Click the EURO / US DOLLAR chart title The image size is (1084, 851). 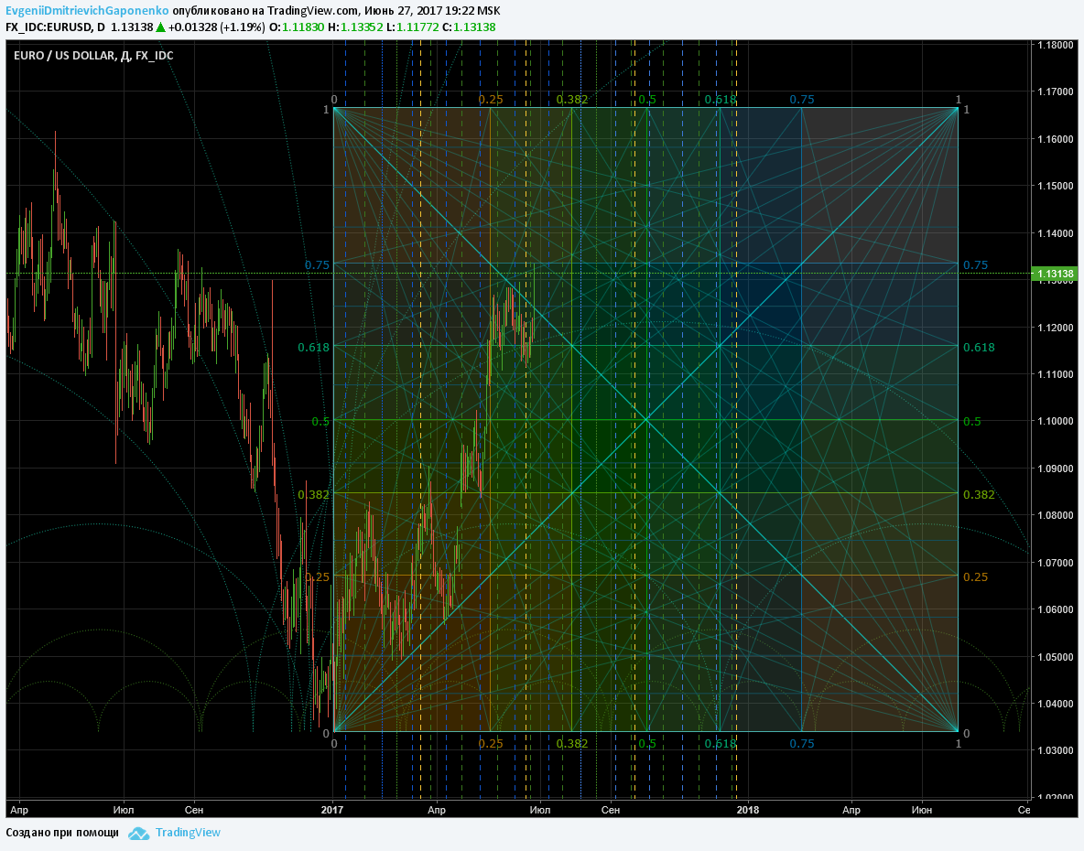coord(93,56)
